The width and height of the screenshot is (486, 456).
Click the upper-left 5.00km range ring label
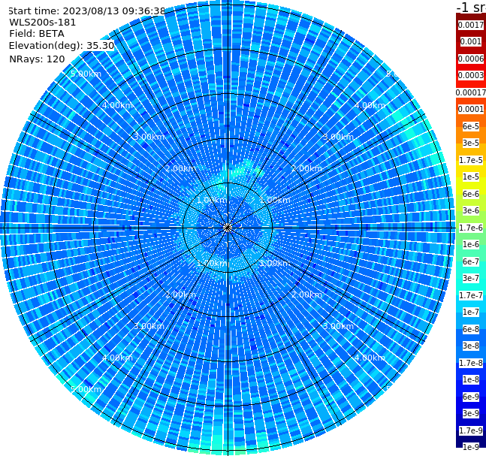click(86, 74)
